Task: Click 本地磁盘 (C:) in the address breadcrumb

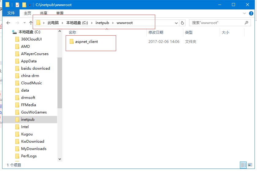Action: (77, 23)
